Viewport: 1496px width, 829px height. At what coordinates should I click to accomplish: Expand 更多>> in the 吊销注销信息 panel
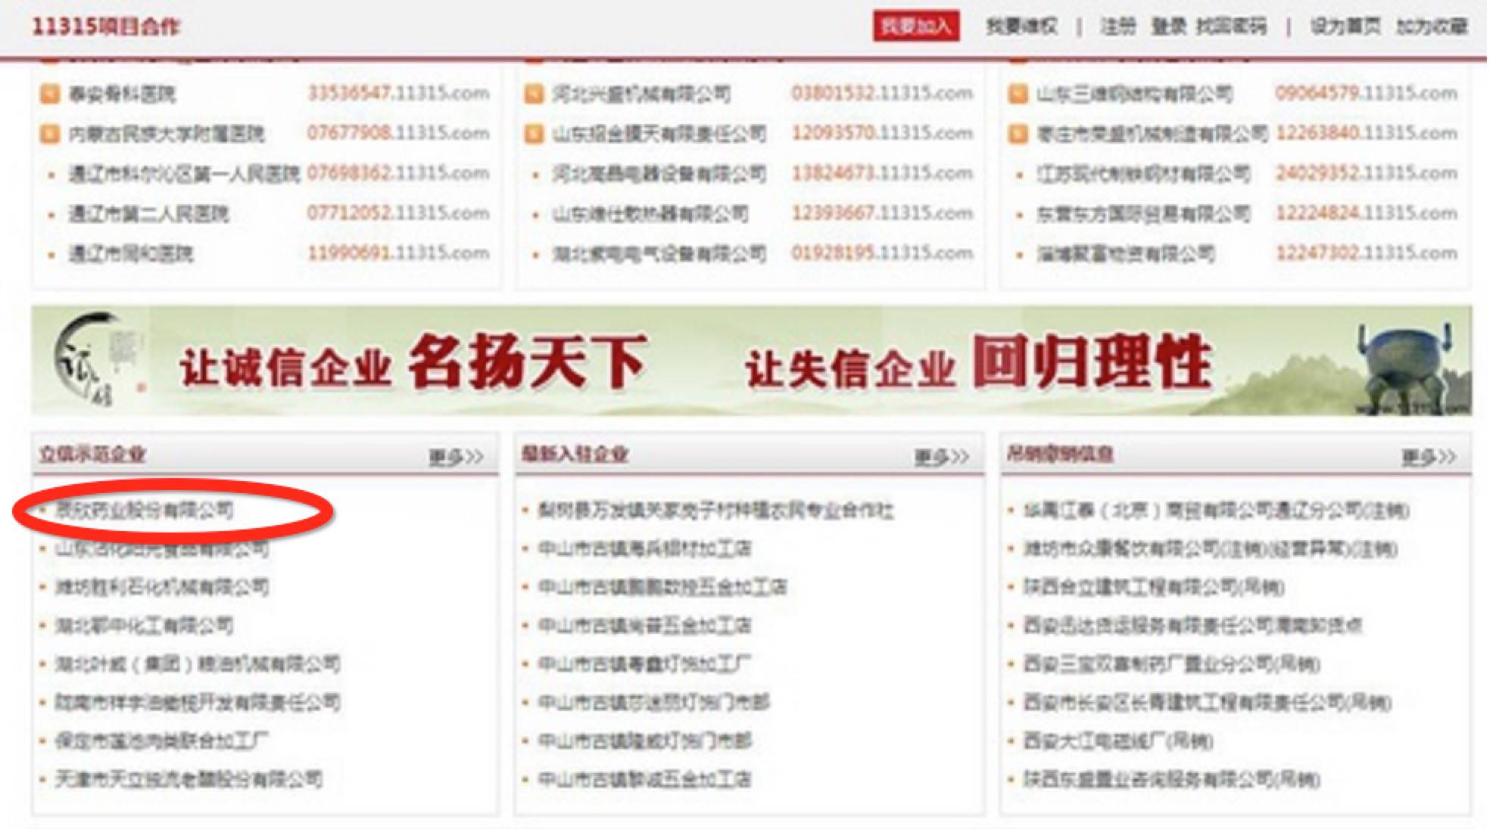coord(1428,457)
